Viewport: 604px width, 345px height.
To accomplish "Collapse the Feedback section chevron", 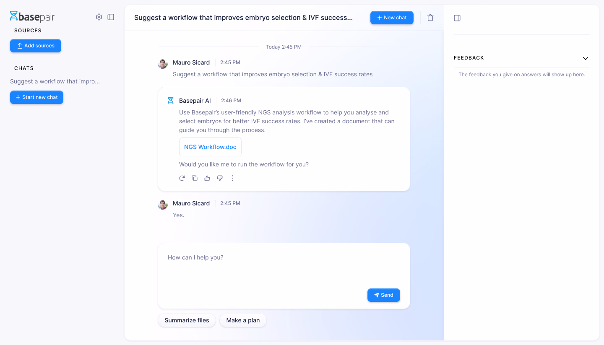I will 586,58.
